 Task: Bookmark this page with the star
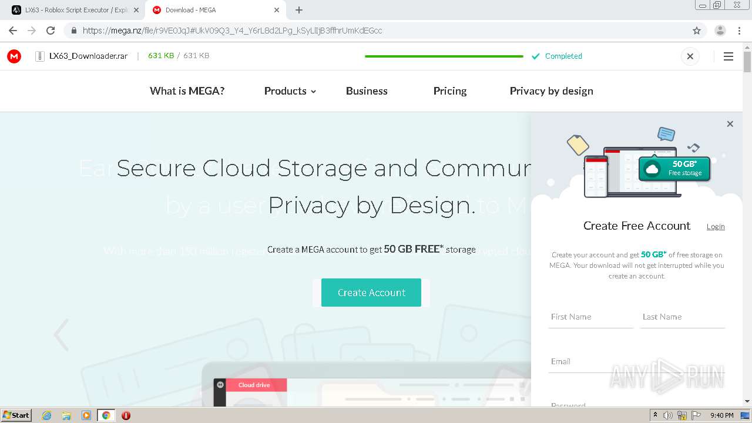pos(697,31)
